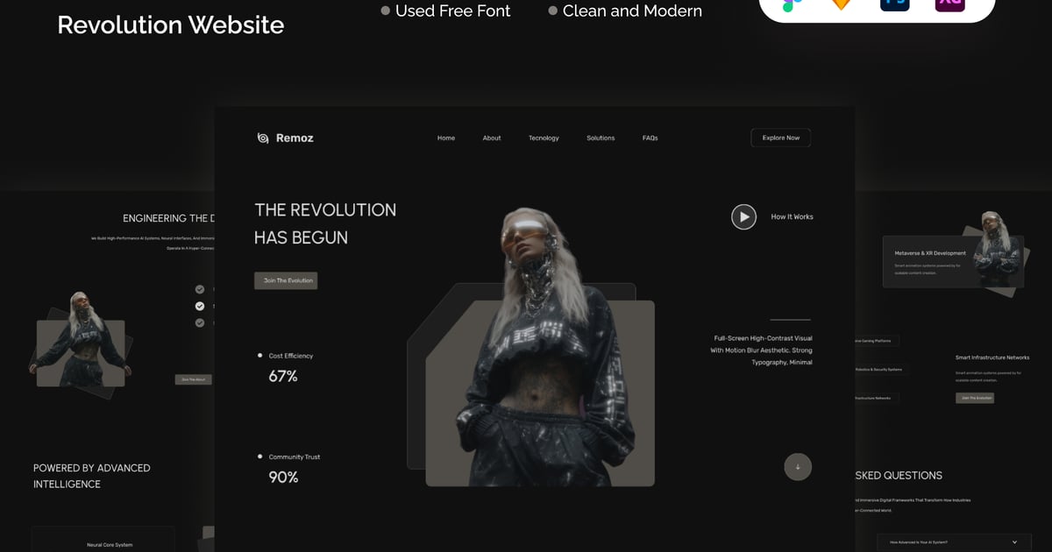Select the Robotics & Security Systems tab
Screen dimensions: 1052x552
pyautogui.click(x=878, y=370)
